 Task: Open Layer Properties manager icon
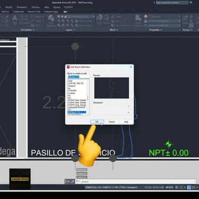[51, 20]
